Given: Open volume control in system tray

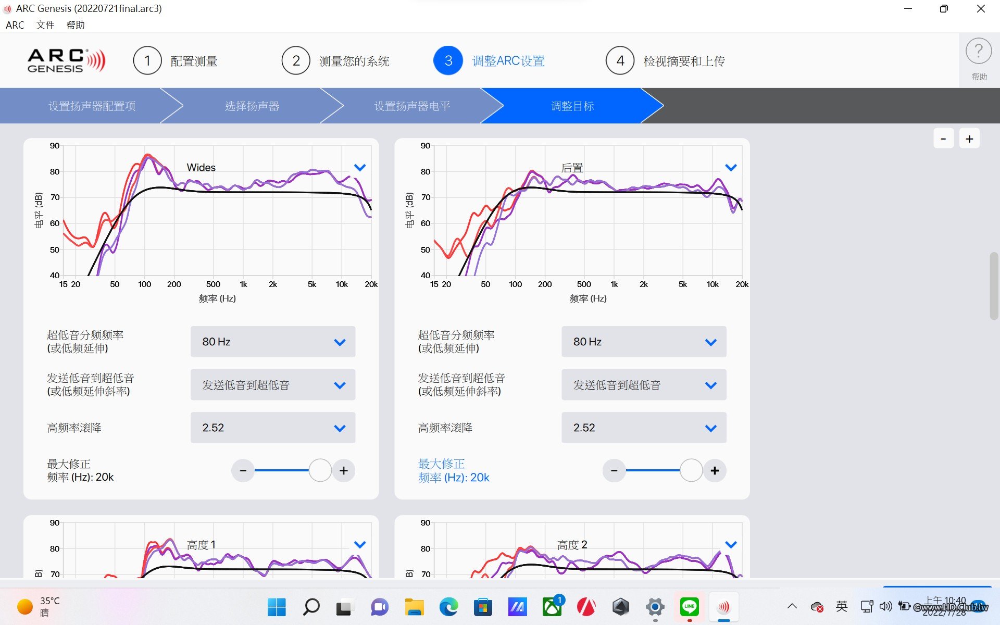Looking at the screenshot, I should pyautogui.click(x=885, y=606).
